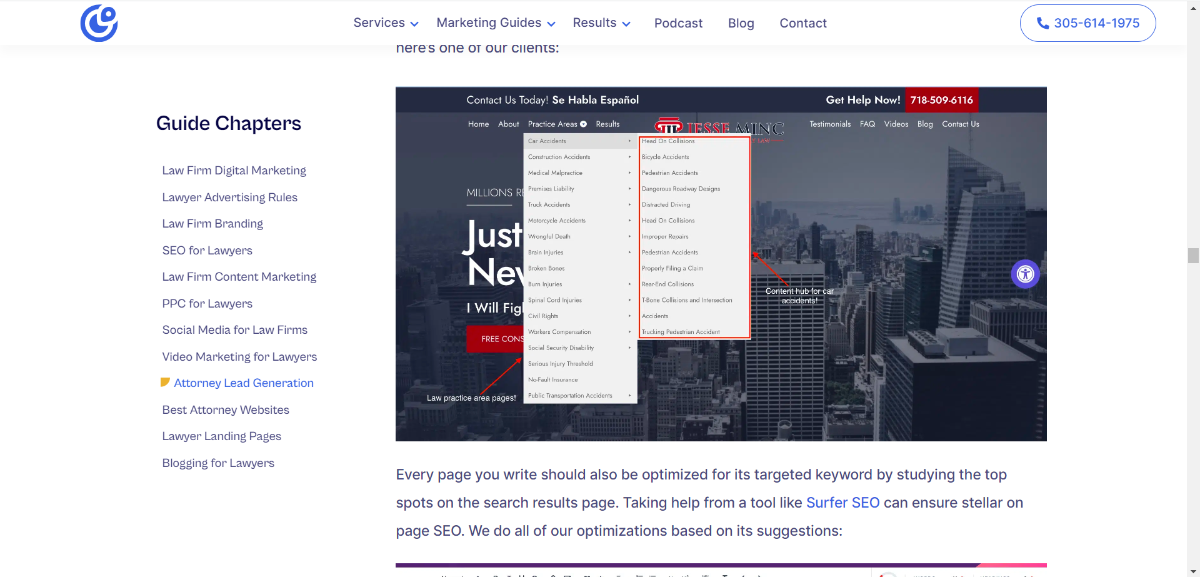This screenshot has width=1200, height=577.
Task: Expand the Services dropdown menu
Action: click(385, 23)
